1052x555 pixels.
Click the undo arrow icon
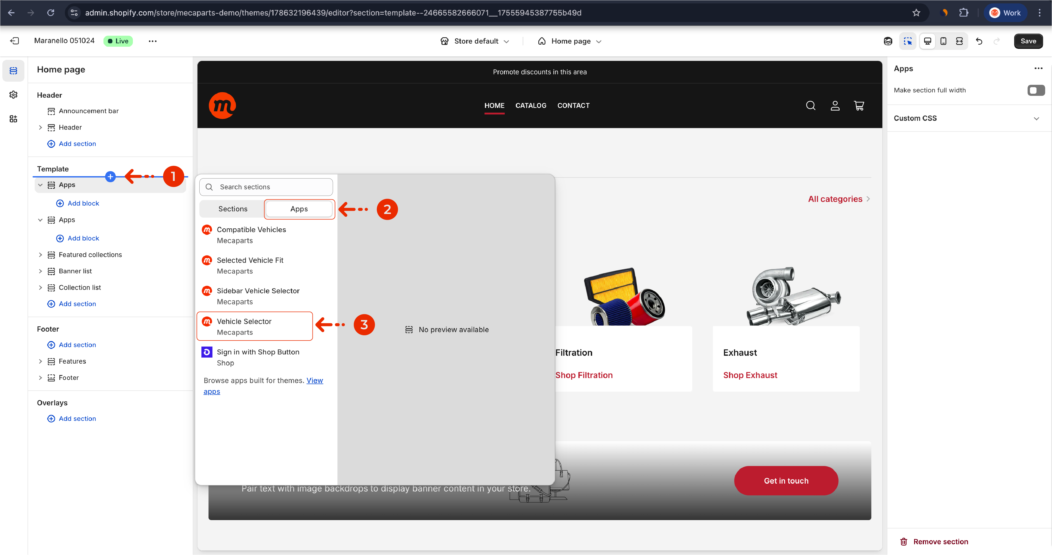pos(979,41)
